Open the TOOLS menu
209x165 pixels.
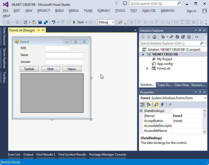coord(120,11)
